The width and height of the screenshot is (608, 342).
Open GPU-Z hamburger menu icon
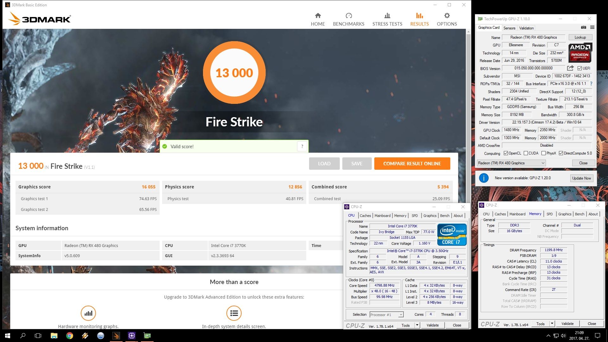tap(592, 28)
